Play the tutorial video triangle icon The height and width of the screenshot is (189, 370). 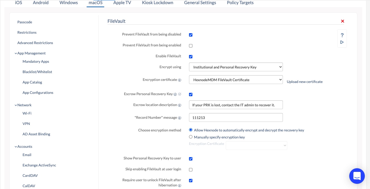(342, 42)
